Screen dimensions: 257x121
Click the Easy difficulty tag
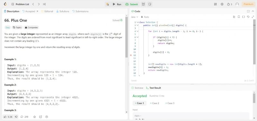pos(8,28)
